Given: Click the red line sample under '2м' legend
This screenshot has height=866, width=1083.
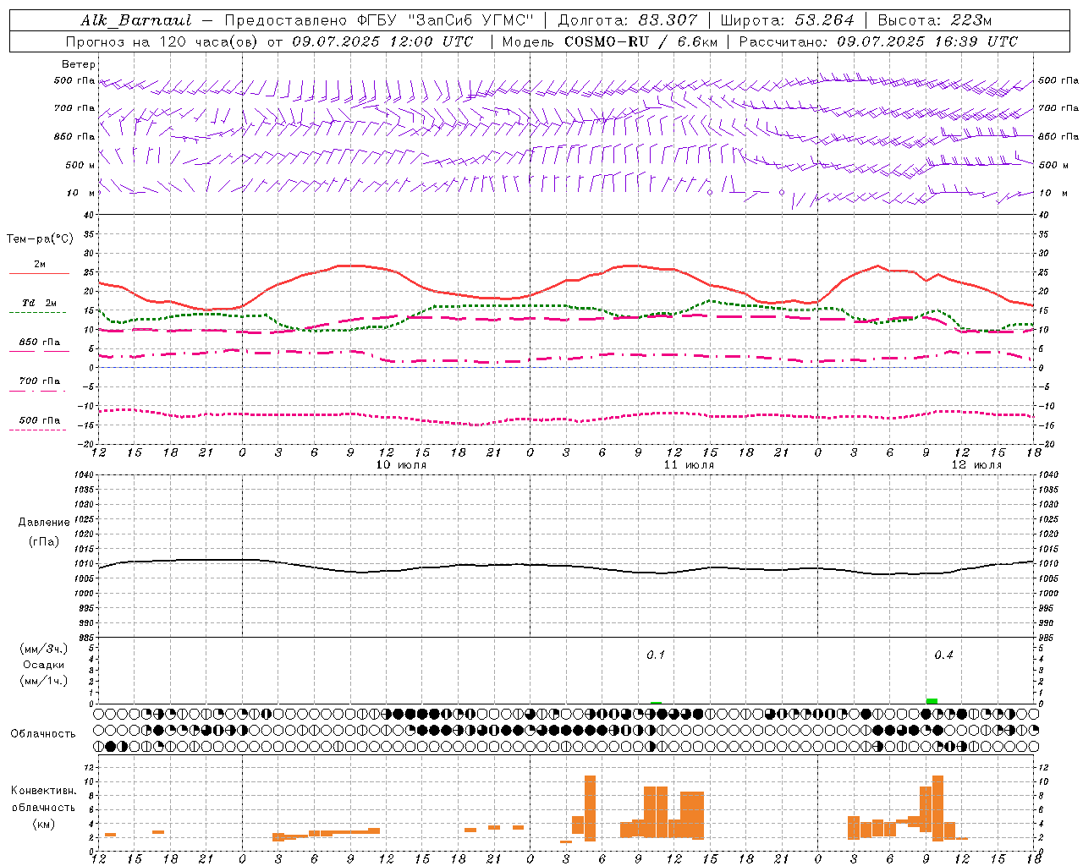Looking at the screenshot, I should [x=39, y=273].
